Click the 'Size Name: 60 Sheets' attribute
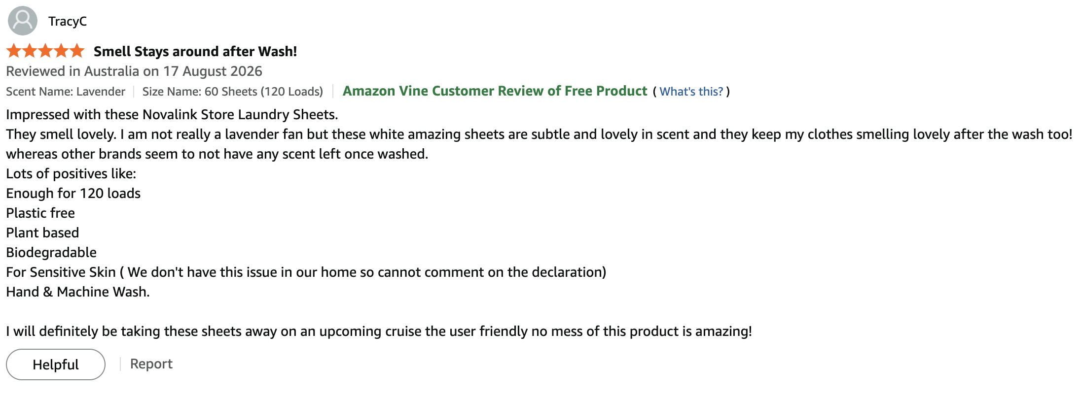 coord(233,92)
